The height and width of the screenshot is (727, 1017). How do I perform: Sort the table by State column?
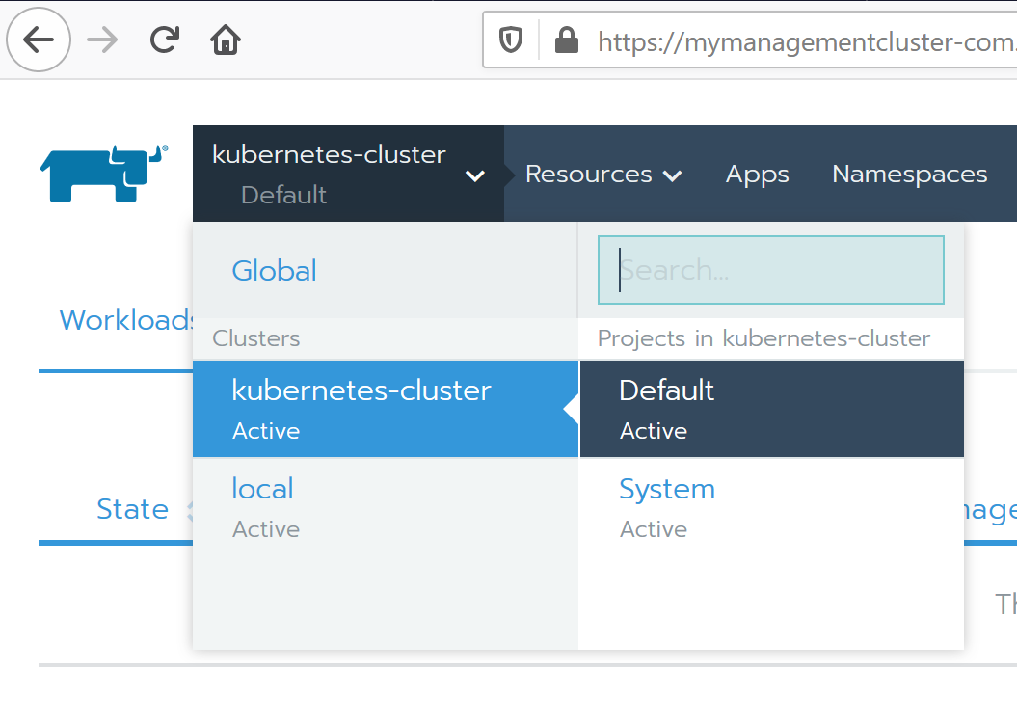coord(133,509)
